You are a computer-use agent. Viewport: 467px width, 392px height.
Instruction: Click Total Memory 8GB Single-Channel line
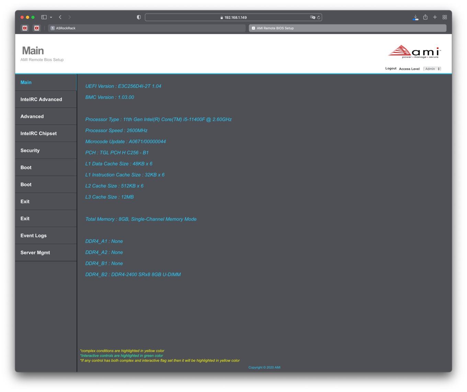141,219
